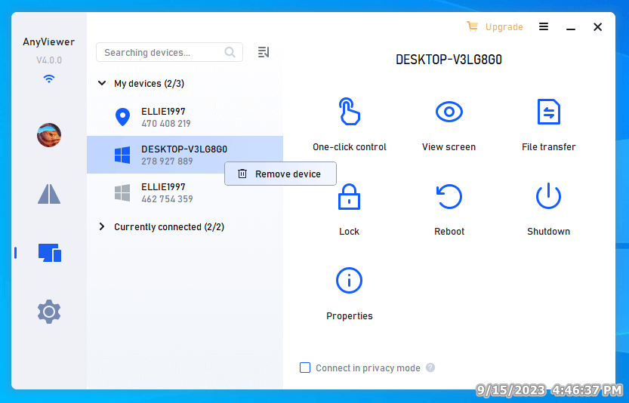Expand the Currently connected (2/2) group
Viewport: 629px width, 403px height.
pos(102,226)
